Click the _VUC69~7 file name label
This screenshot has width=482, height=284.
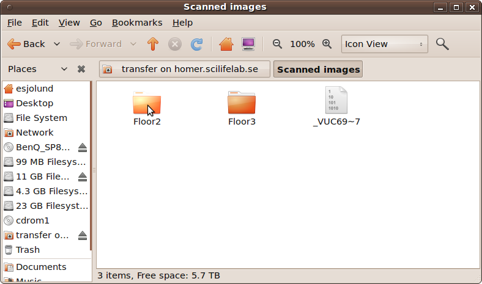coord(336,122)
